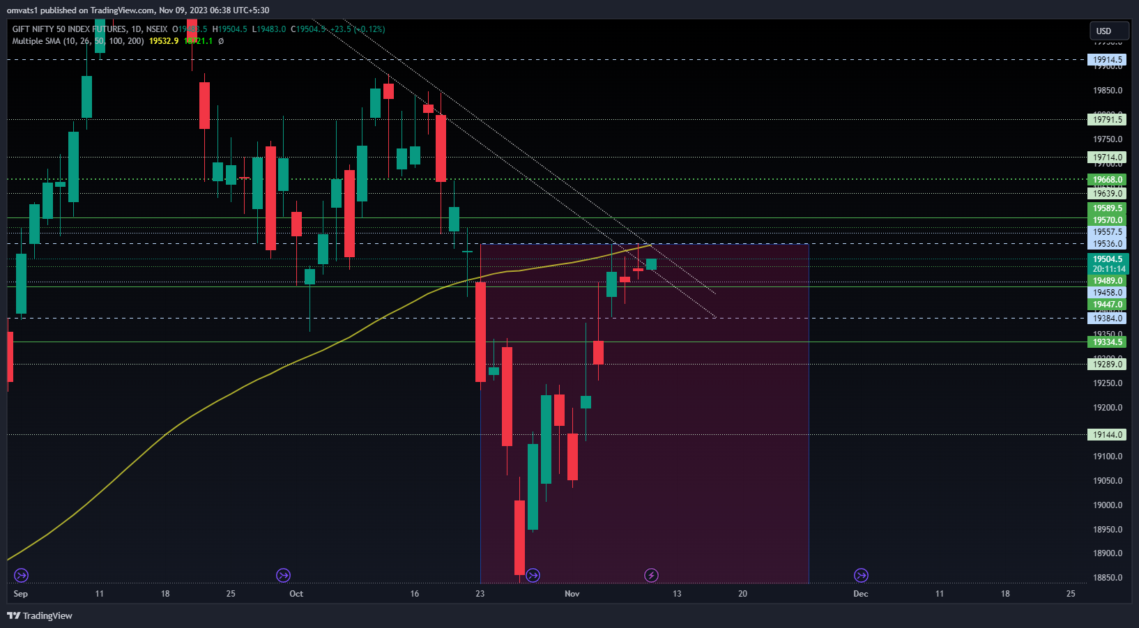Viewport: 1139px width, 628px height.
Task: Click the GIFT NIFTY 50 INDEX FUTURES symbol title
Action: pos(70,29)
